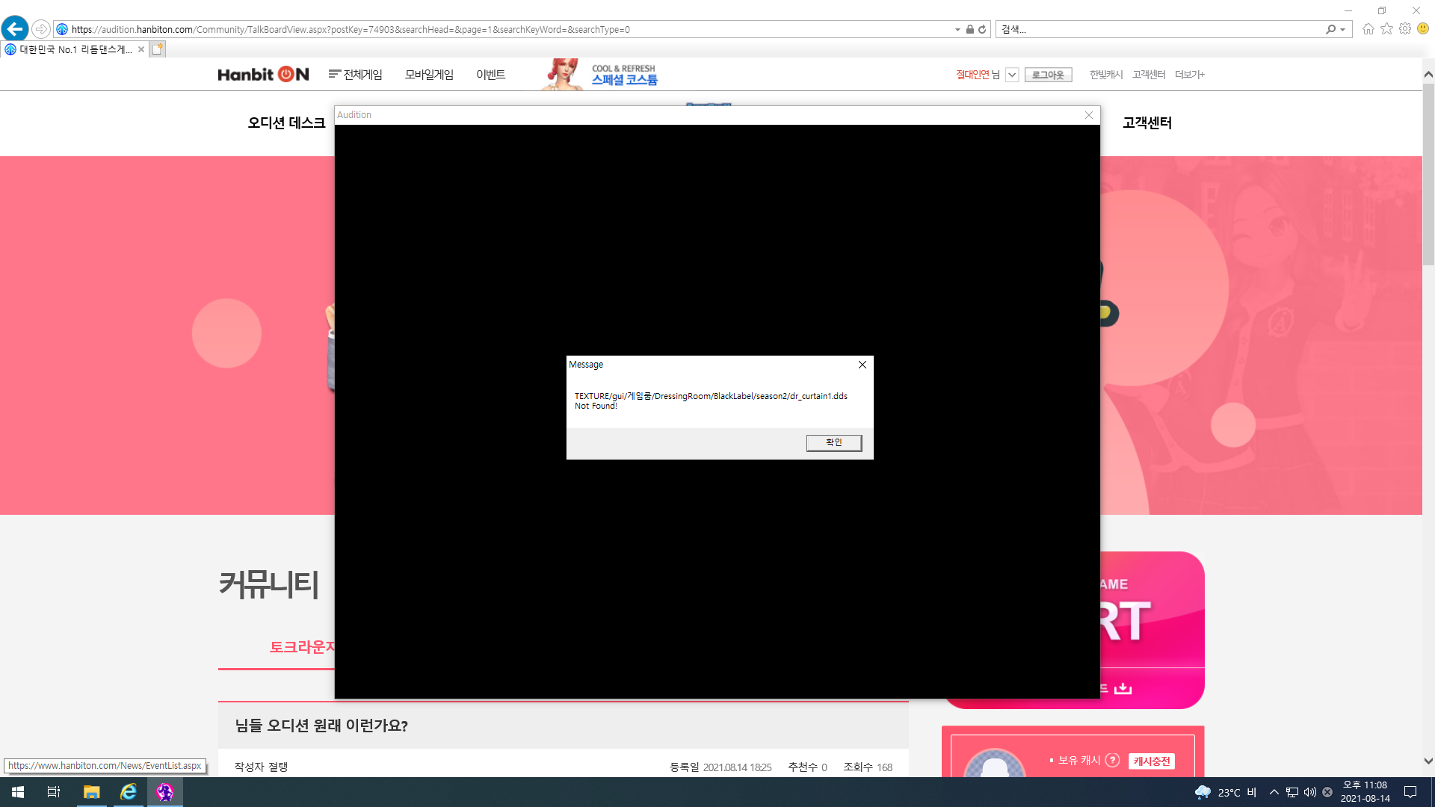This screenshot has height=807, width=1435.
Task: Switch to Internet Explorer on the taskbar
Action: coord(129,792)
